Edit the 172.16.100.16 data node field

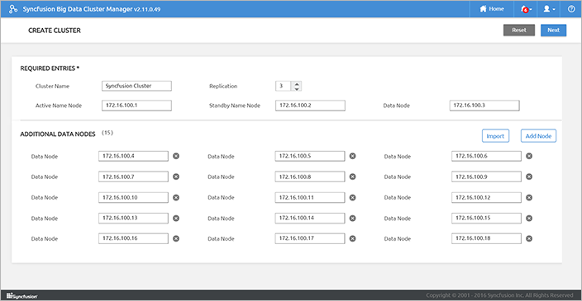tap(133, 238)
